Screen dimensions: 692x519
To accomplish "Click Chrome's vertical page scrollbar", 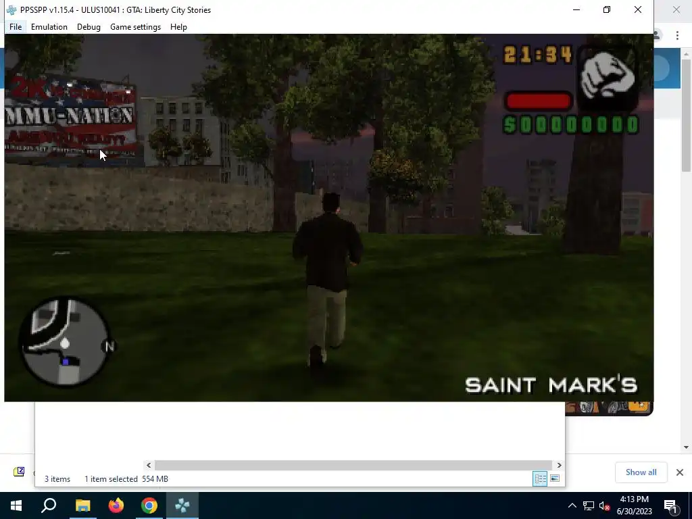I will click(686, 116).
